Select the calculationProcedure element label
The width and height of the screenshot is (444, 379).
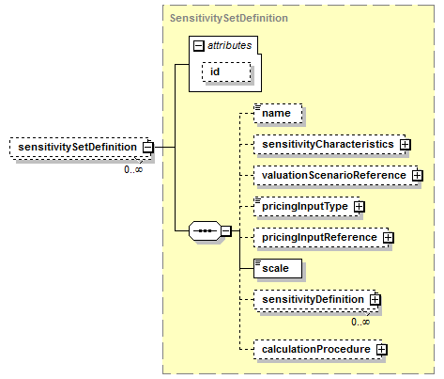click(x=316, y=349)
